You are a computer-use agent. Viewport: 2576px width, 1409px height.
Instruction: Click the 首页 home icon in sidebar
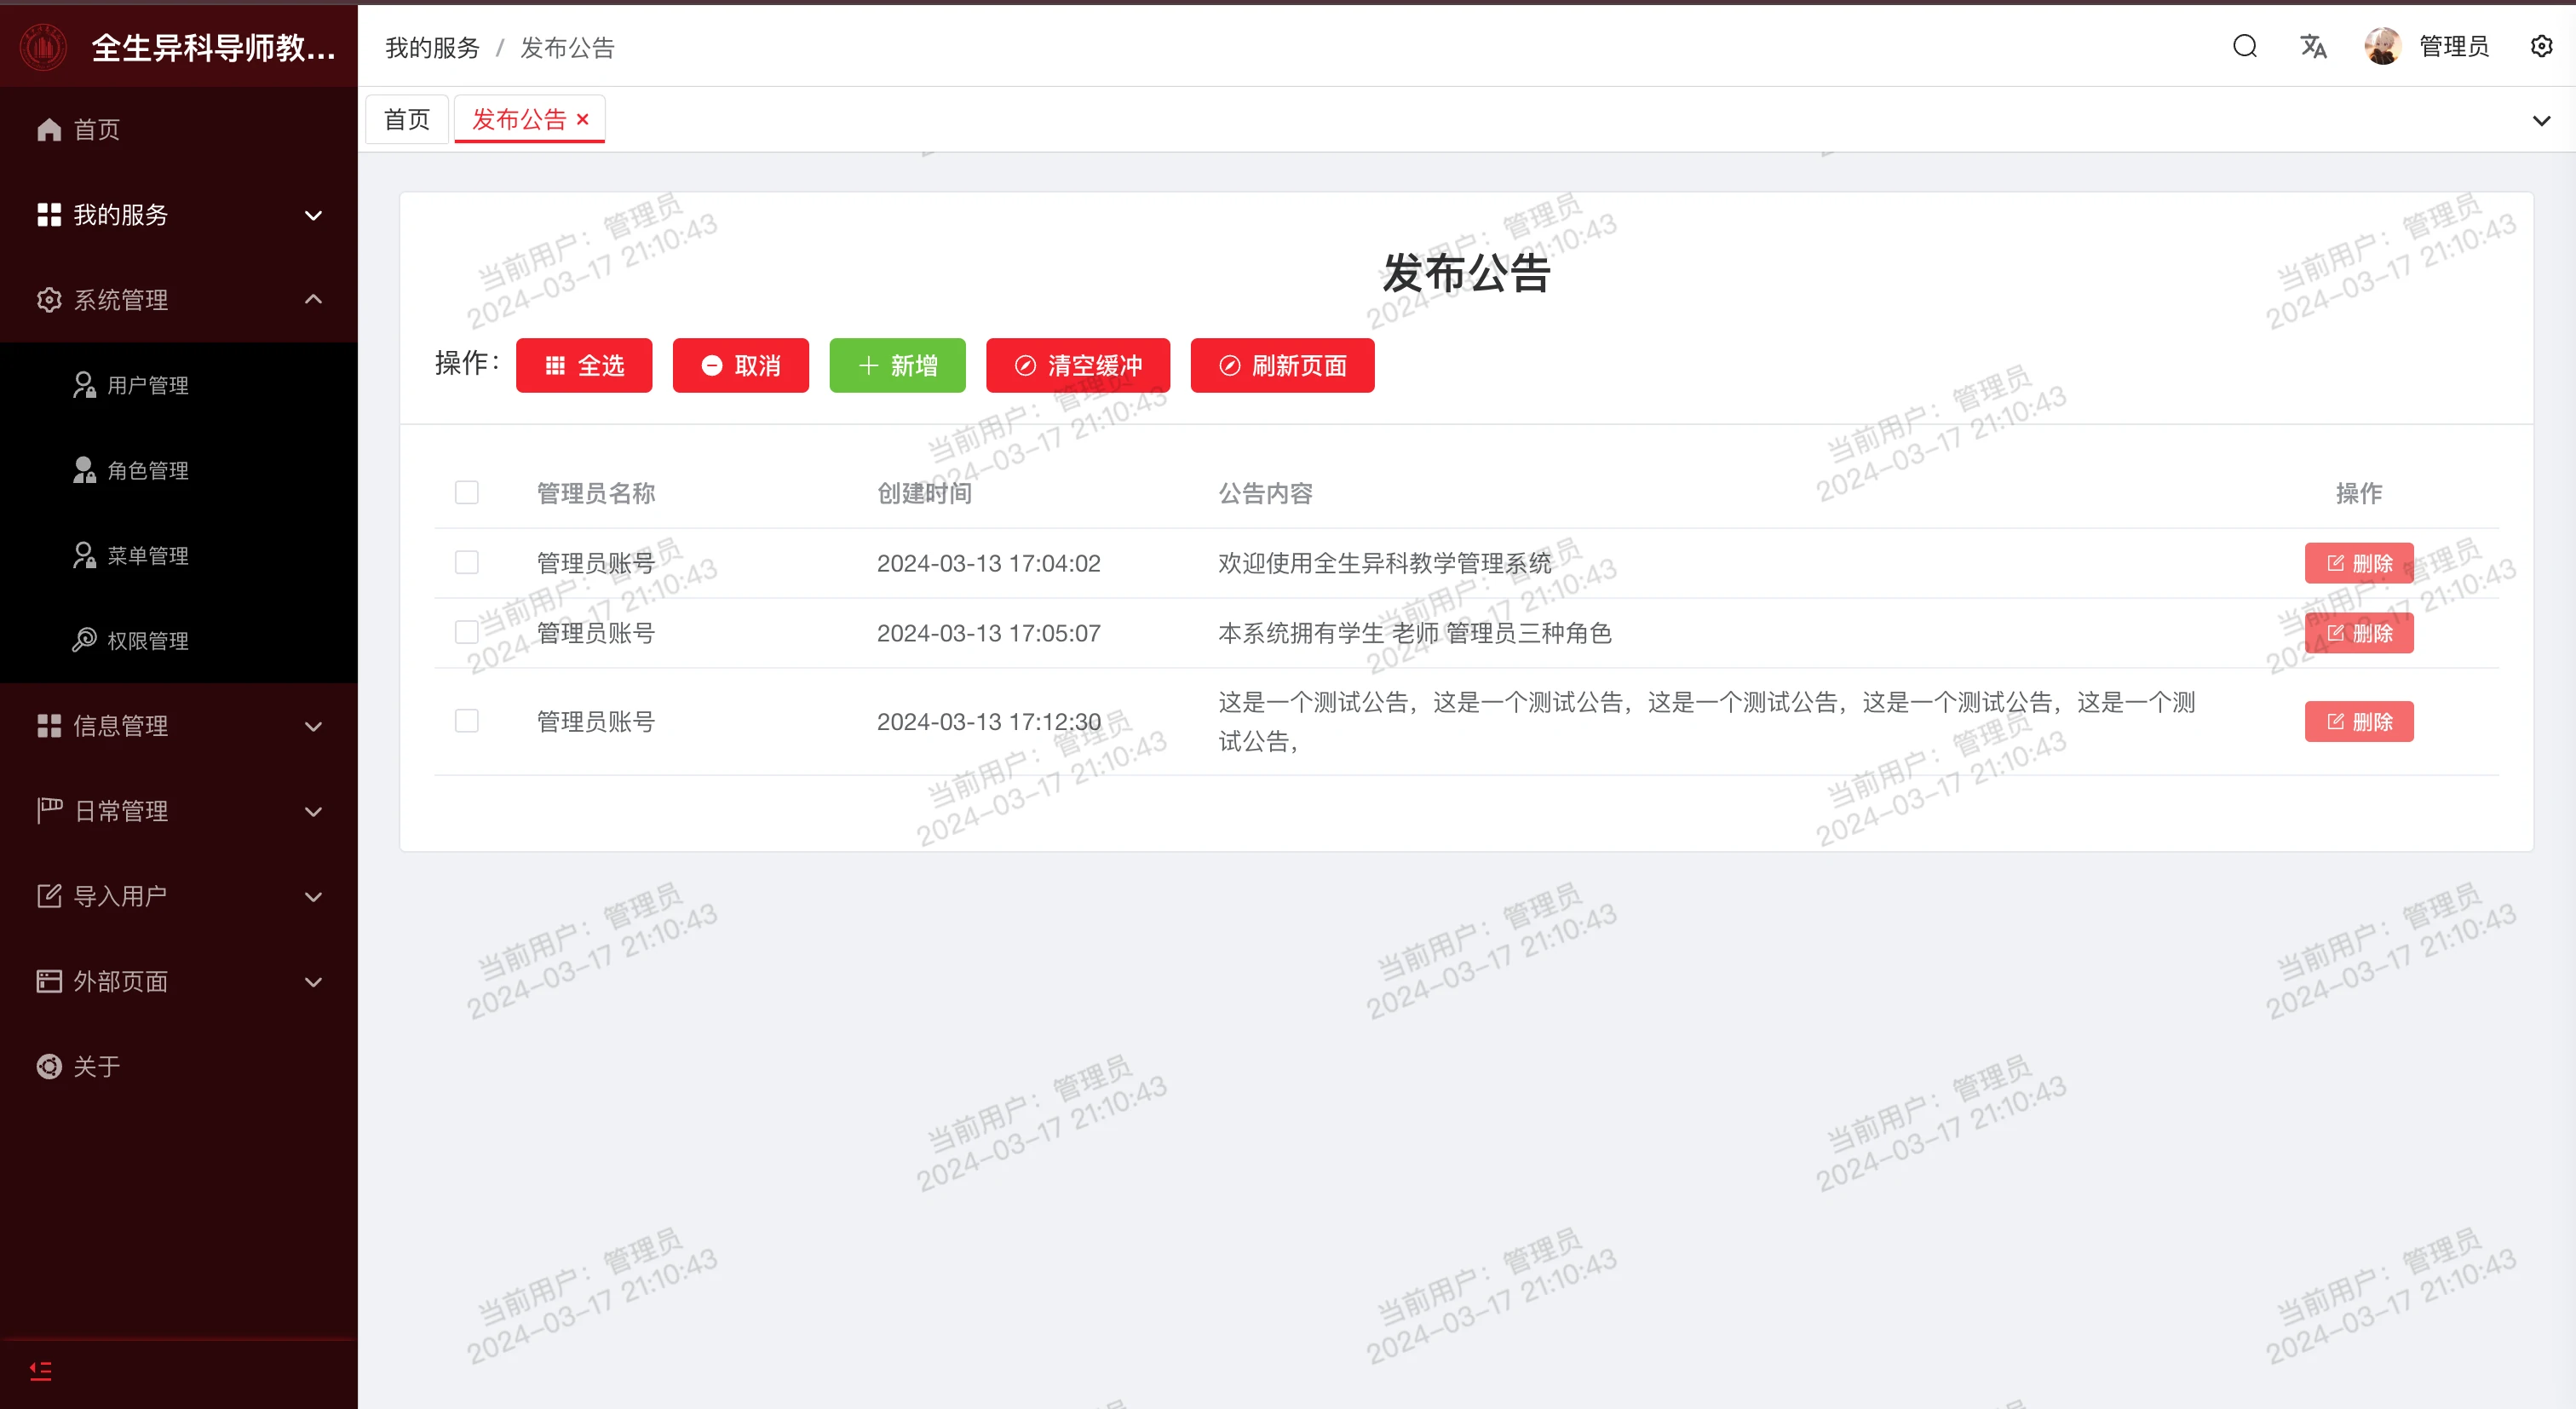pyautogui.click(x=49, y=130)
